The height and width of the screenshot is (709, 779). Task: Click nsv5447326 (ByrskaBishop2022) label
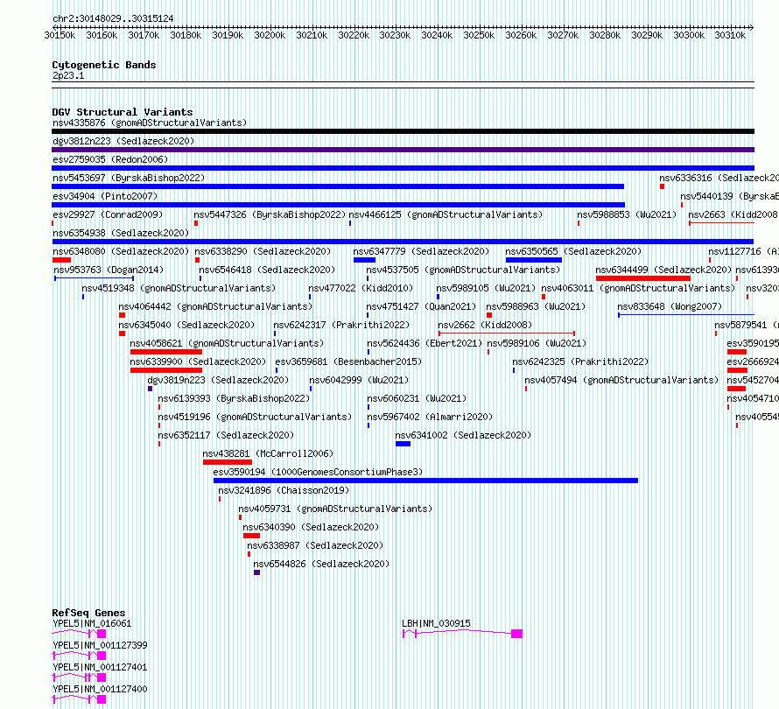tap(270, 214)
